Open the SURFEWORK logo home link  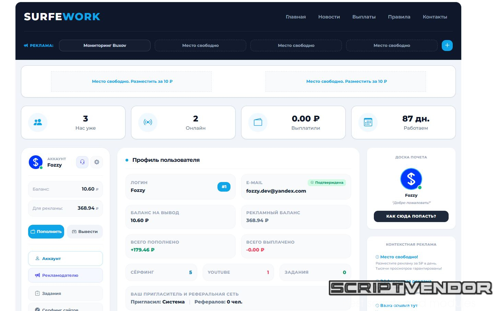[x=62, y=17]
